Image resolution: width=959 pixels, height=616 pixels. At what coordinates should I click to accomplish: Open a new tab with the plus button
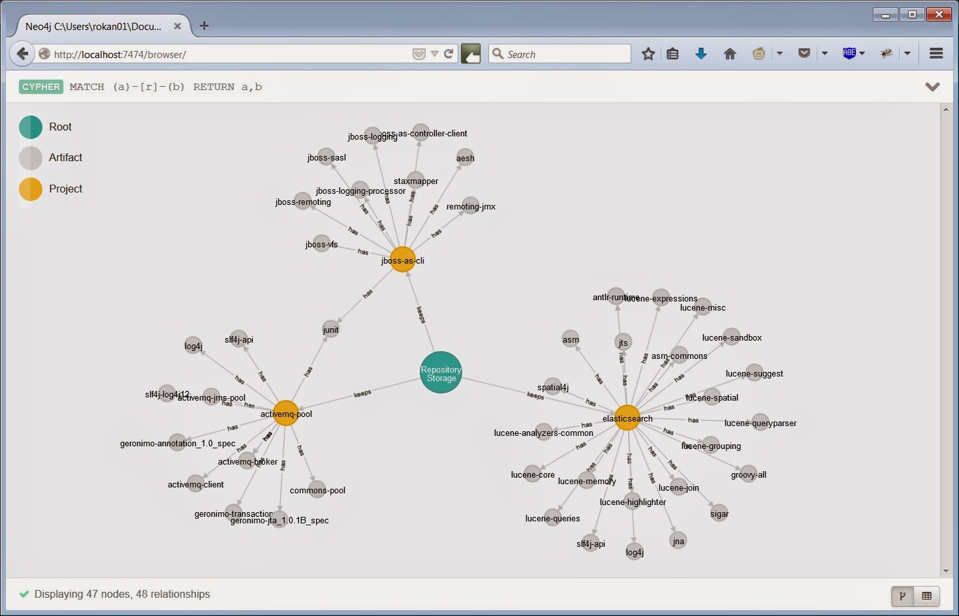click(x=204, y=25)
